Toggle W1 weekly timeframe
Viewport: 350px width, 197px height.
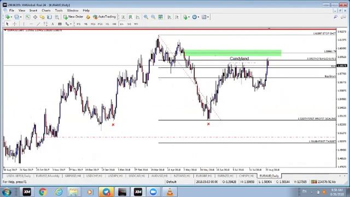129,24
